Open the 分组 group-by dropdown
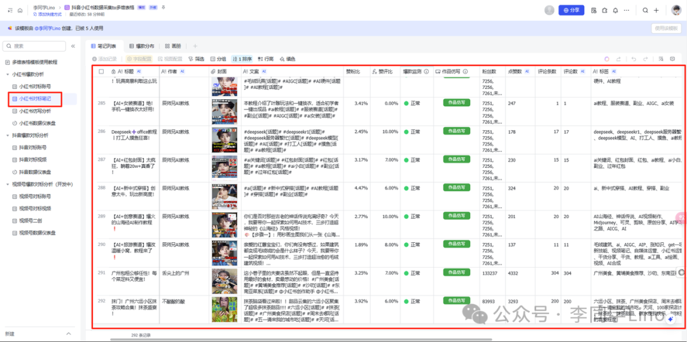Viewport: 687px width, 342px height. click(x=218, y=58)
